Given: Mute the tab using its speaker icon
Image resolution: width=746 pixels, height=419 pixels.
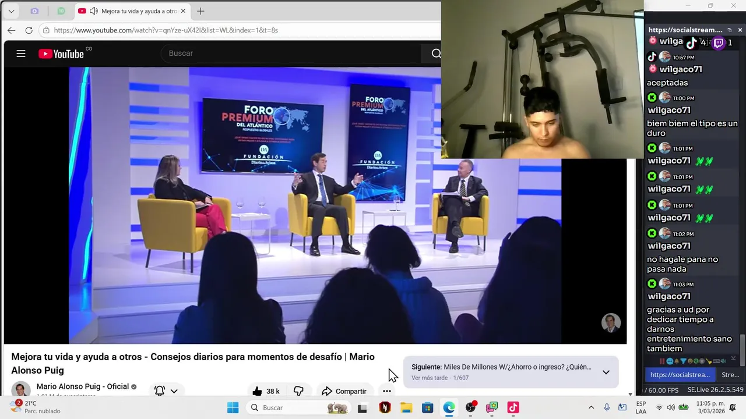Looking at the screenshot, I should [93, 11].
